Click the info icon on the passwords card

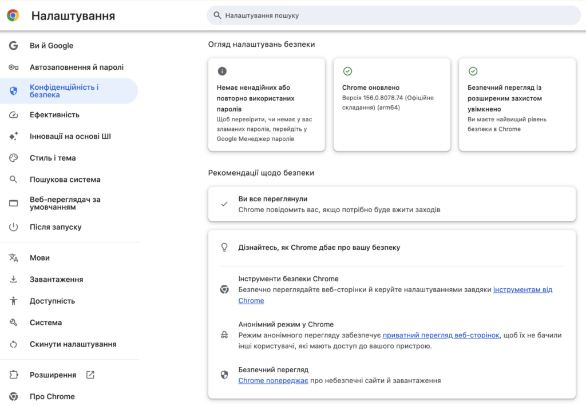coord(222,71)
